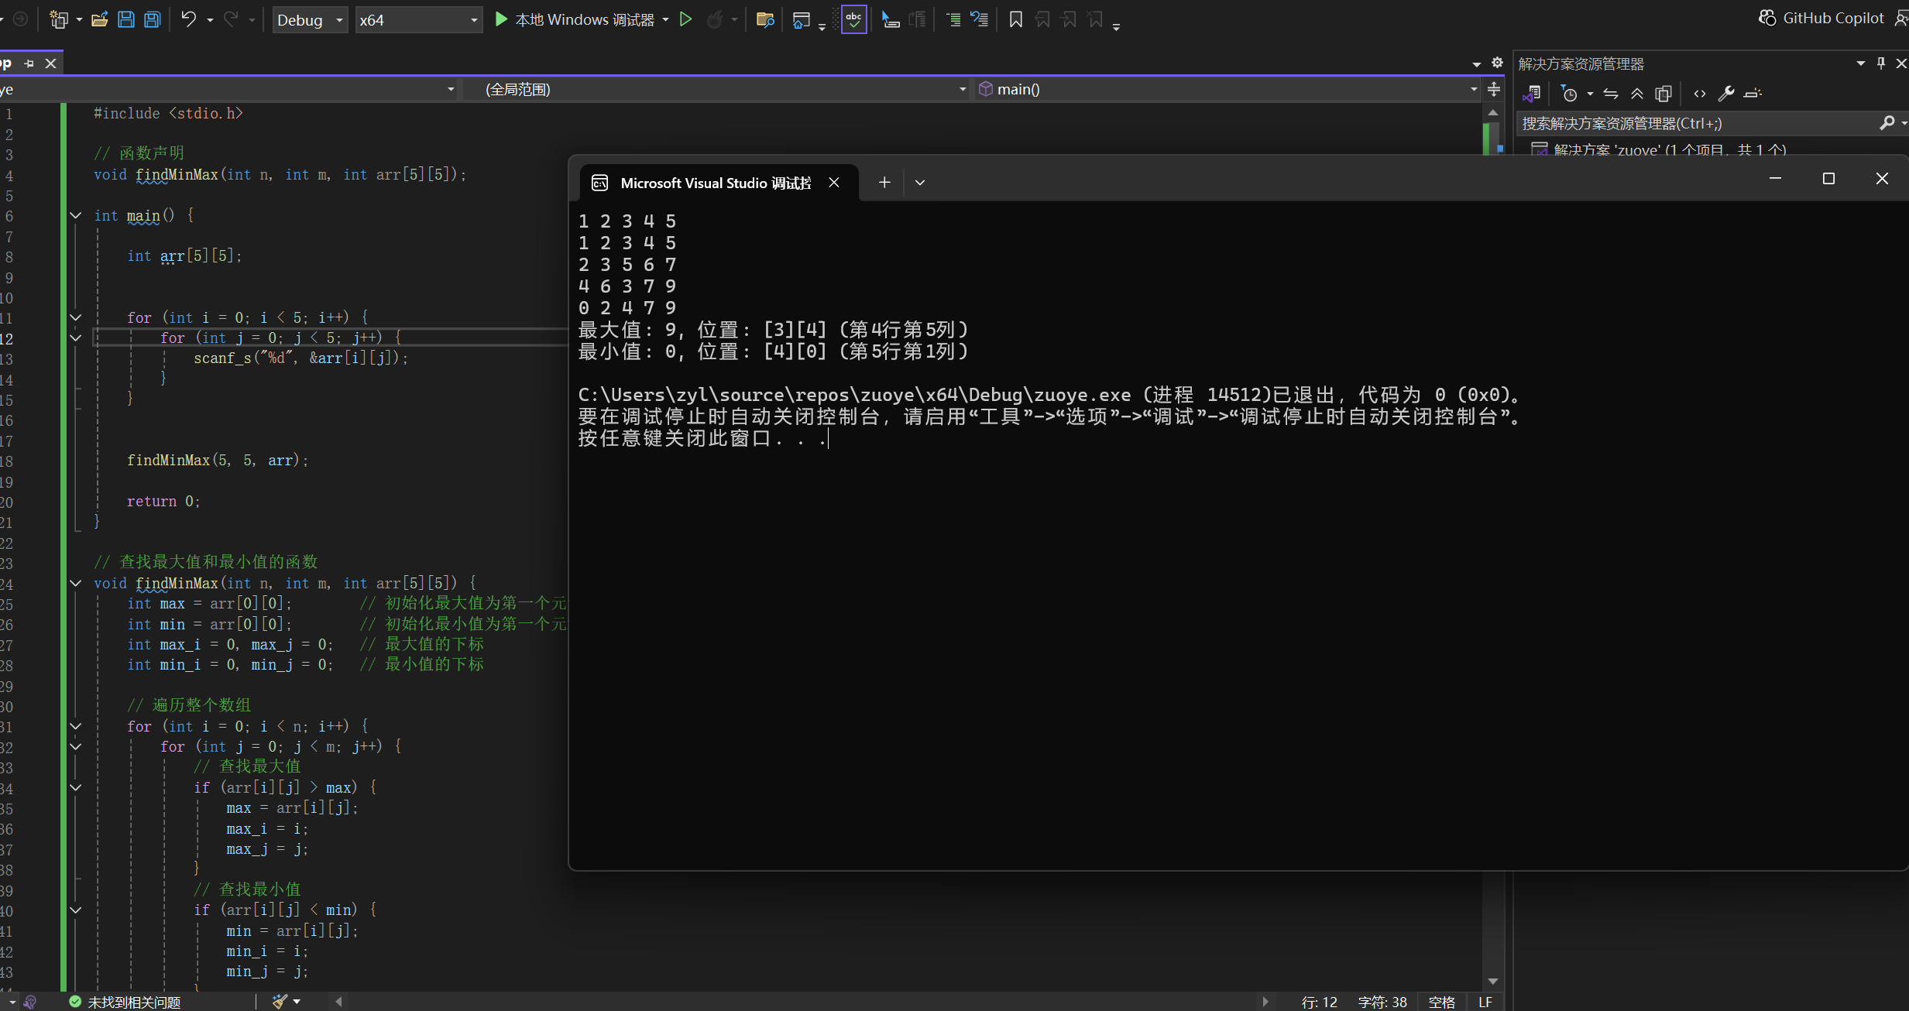Screen dimensions: 1909x1011
Task: Toggle auto-hide pin for Solution Explorer panel
Action: [1881, 63]
